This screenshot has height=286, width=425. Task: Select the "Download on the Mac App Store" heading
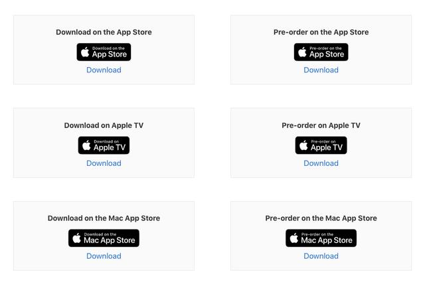[104, 218]
